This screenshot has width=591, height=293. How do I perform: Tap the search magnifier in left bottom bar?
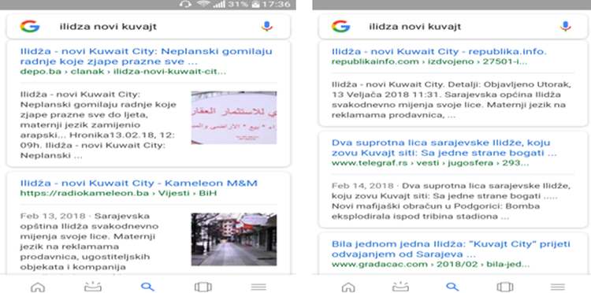point(147,287)
